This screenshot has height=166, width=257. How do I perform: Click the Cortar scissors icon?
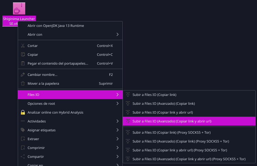(x=23, y=46)
